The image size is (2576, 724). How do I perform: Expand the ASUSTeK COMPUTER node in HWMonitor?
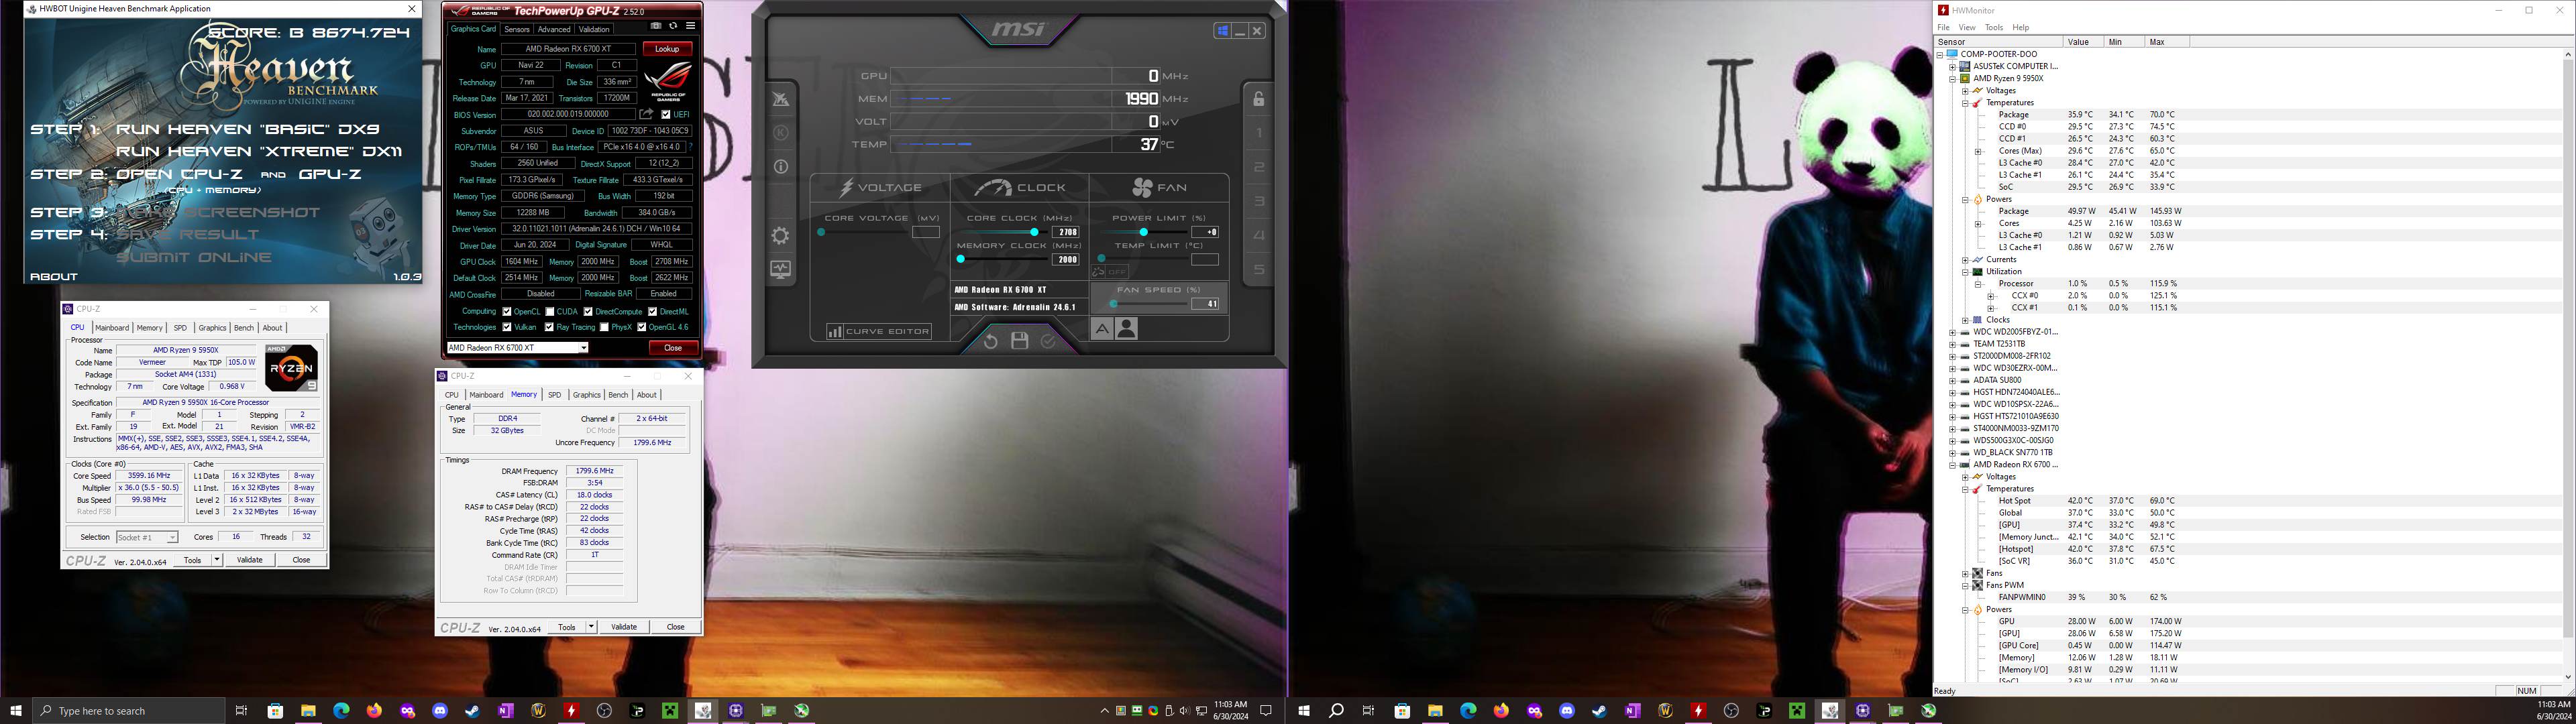tap(1952, 66)
